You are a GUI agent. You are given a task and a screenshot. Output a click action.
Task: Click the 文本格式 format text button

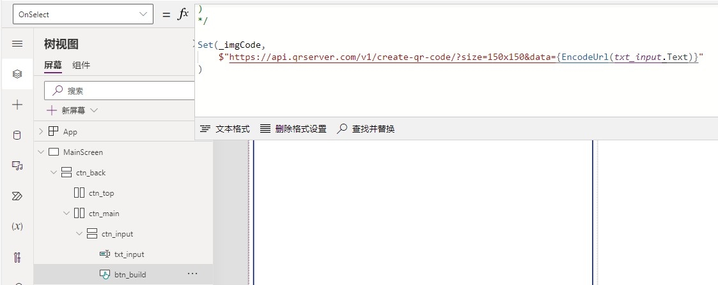pos(225,129)
